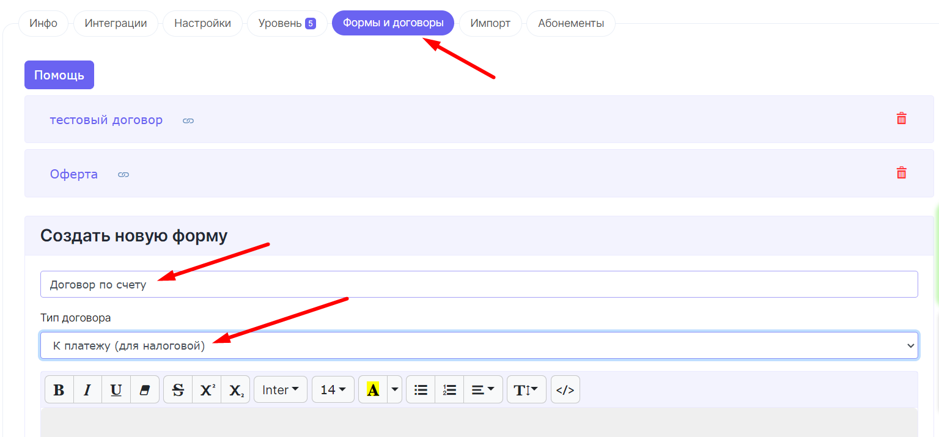Open the Импорт tab
The height and width of the screenshot is (437, 939).
490,24
